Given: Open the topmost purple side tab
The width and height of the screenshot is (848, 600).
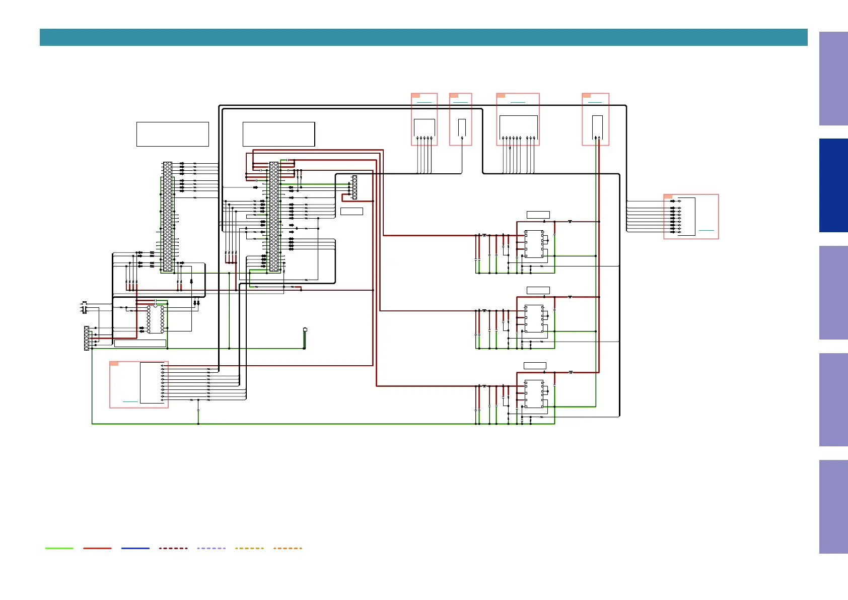Looking at the screenshot, I should click(833, 79).
